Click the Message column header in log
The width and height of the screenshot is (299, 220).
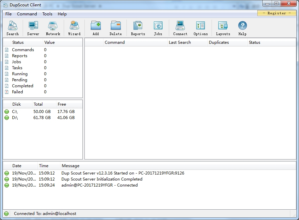(x=178, y=166)
